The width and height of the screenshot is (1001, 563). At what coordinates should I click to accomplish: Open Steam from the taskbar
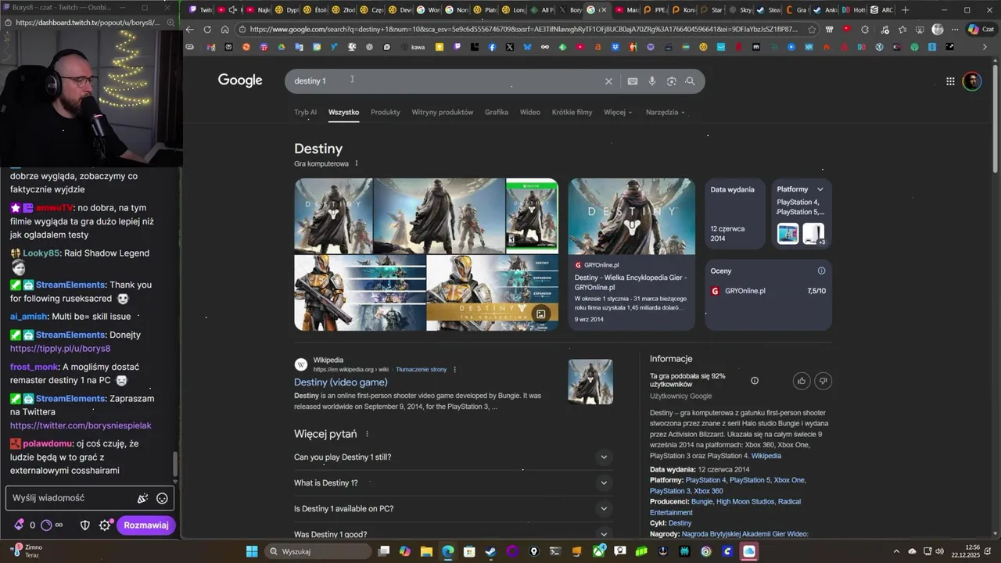tap(490, 551)
